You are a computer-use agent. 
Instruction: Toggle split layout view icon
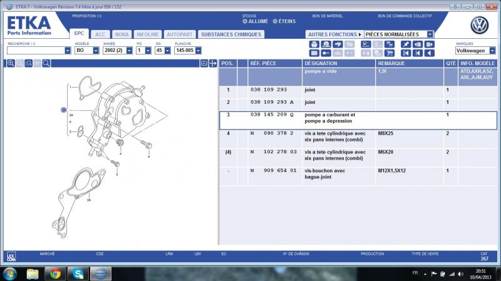click(x=204, y=63)
